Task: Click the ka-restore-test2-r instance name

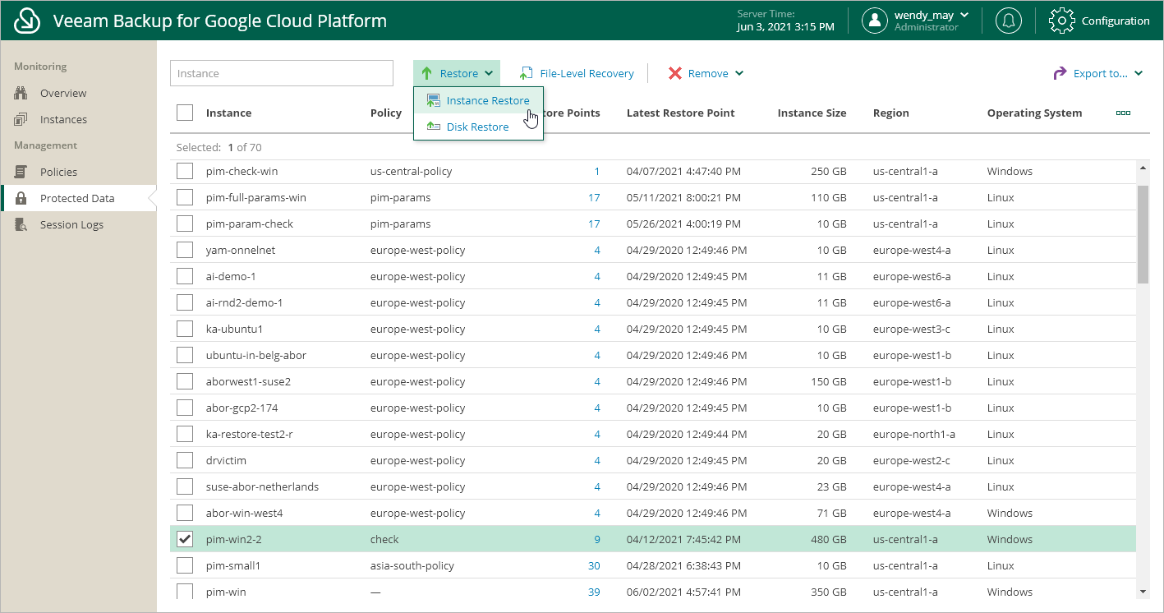Action: tap(249, 434)
